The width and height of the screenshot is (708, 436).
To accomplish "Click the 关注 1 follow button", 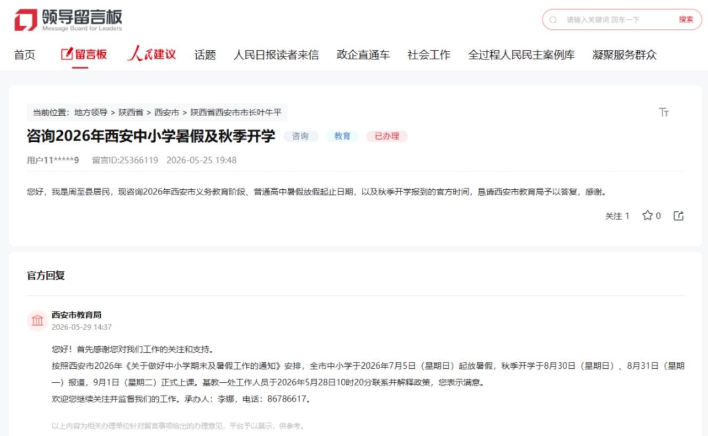I will 617,216.
